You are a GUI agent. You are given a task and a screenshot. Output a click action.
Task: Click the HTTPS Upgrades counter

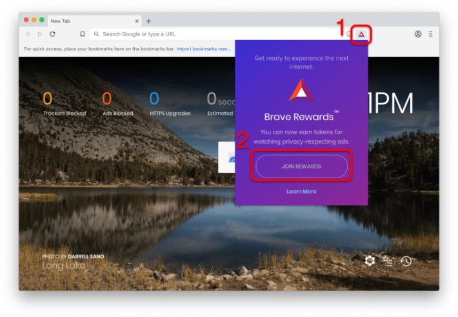(x=170, y=104)
